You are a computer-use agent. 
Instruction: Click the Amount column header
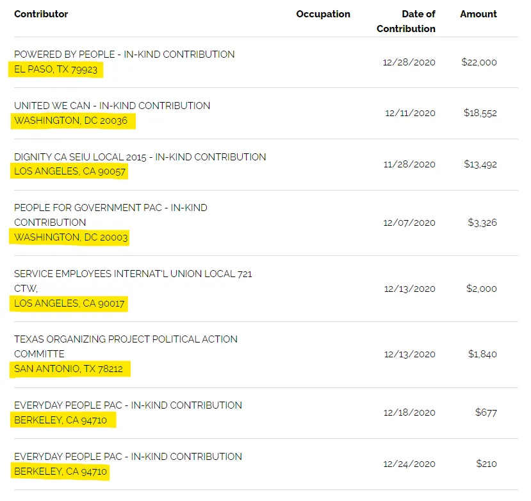click(x=478, y=14)
